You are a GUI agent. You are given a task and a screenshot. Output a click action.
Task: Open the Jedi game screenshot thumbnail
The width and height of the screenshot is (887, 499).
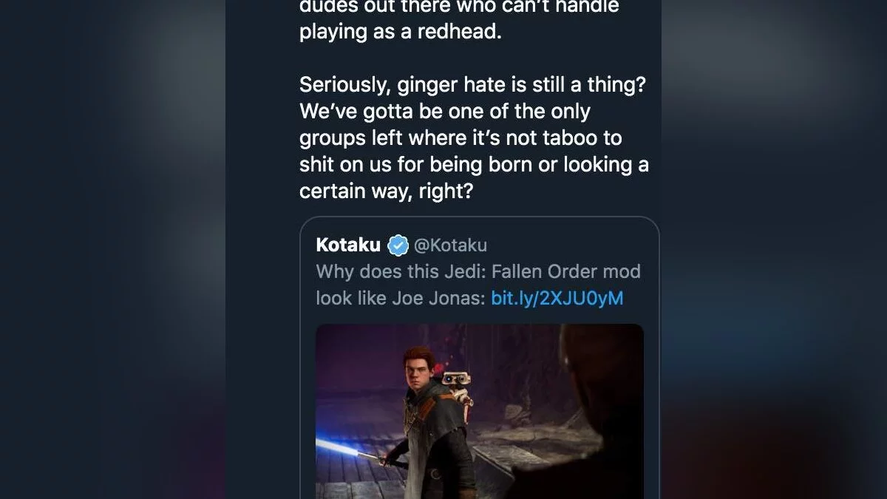479,411
